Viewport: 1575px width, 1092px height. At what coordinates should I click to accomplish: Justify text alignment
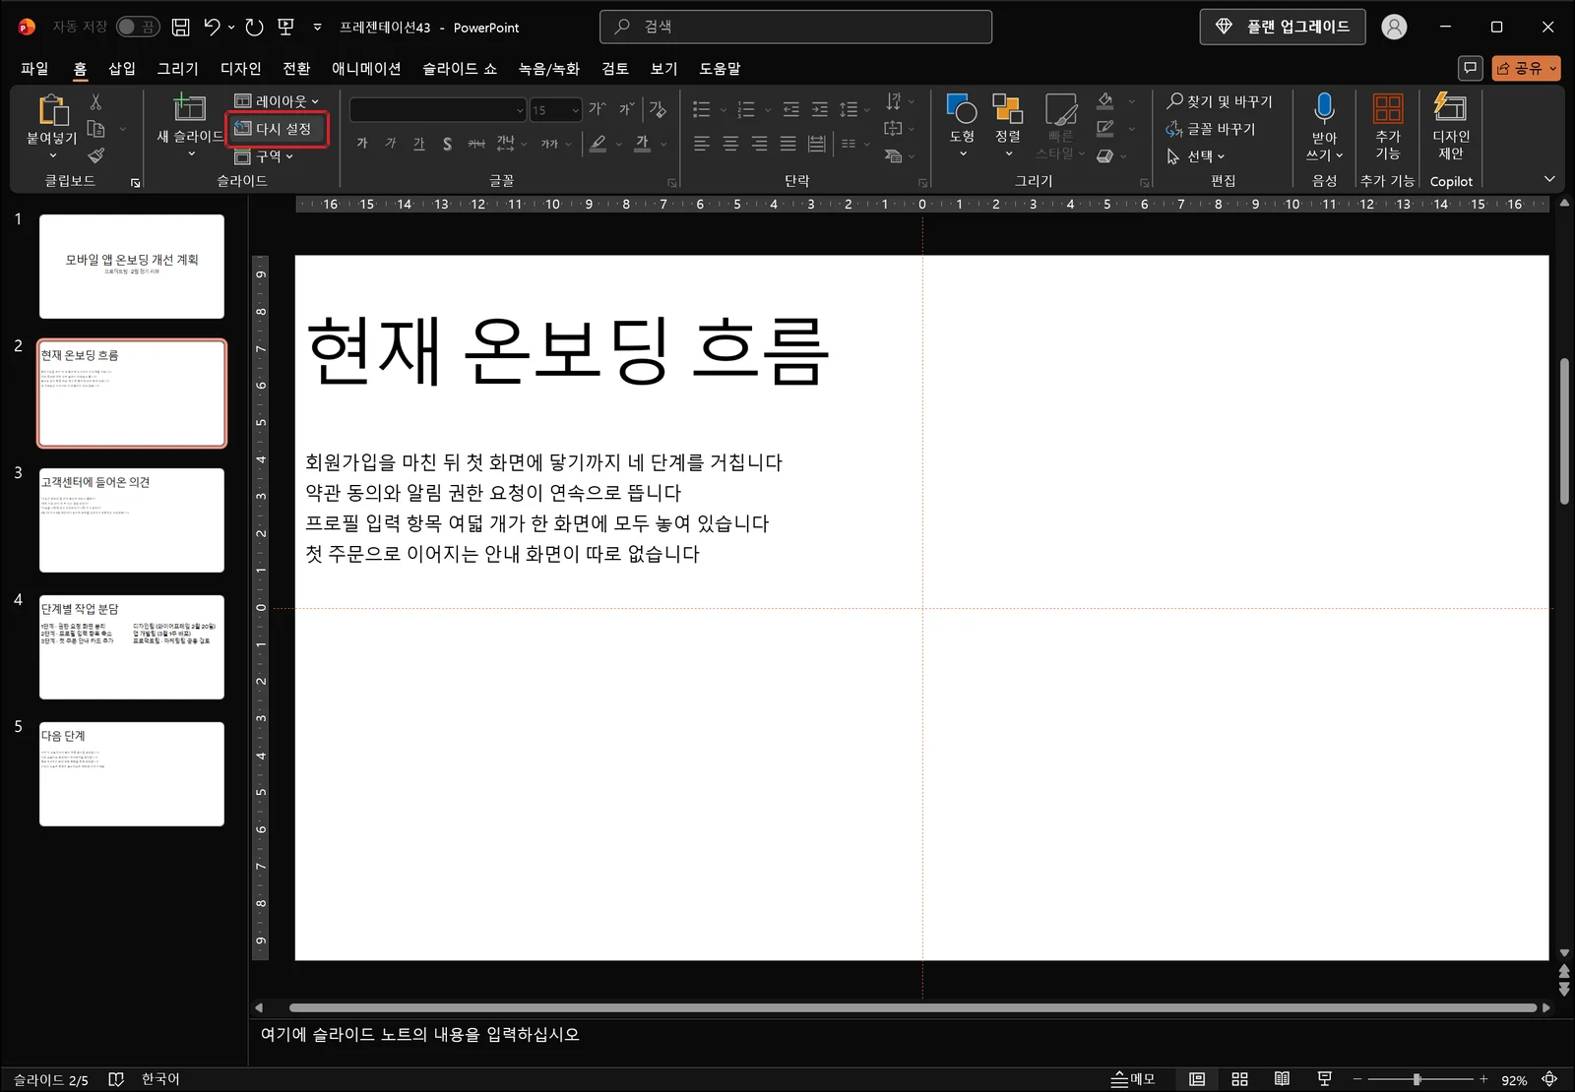(788, 144)
